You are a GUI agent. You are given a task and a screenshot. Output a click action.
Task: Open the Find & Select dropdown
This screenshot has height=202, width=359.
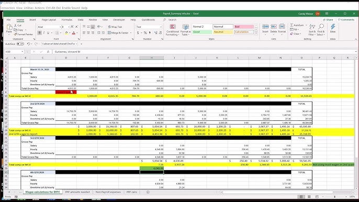321,30
